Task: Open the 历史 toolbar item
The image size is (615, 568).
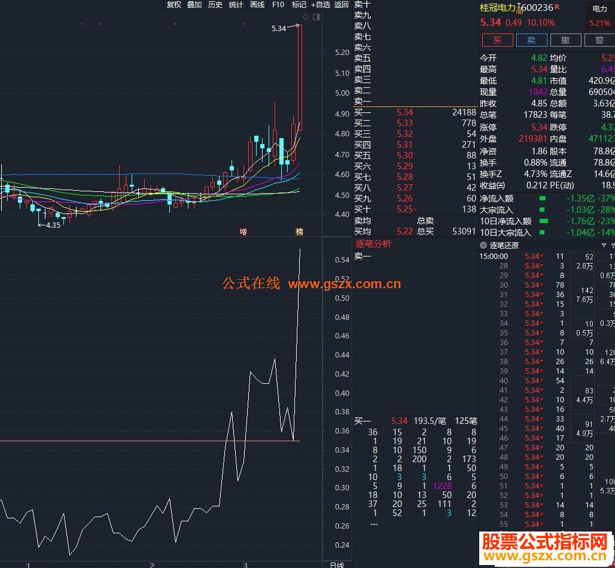Action: coord(215,5)
